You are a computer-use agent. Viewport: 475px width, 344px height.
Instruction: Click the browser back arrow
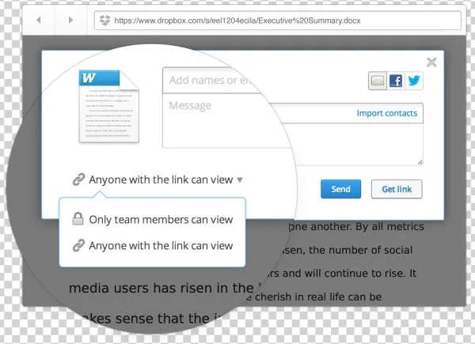tap(47, 21)
